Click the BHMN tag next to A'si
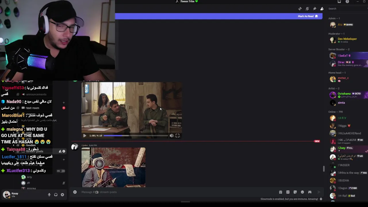 tap(348, 25)
